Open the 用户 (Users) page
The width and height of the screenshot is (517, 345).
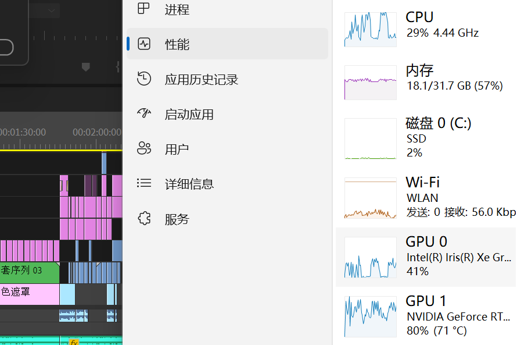pos(227,149)
